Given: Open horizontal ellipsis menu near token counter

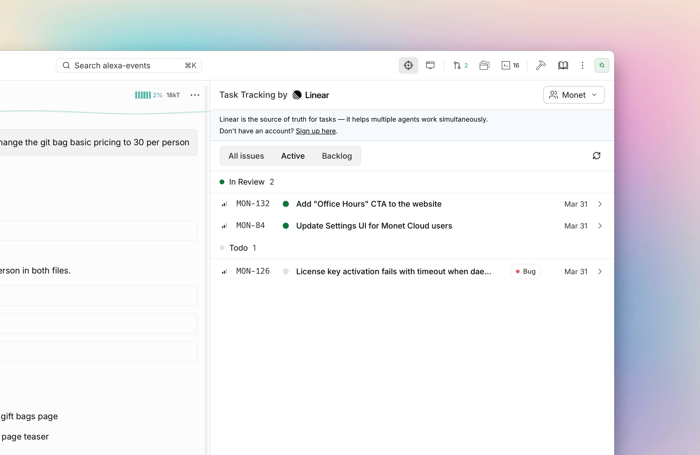Looking at the screenshot, I should [x=195, y=95].
